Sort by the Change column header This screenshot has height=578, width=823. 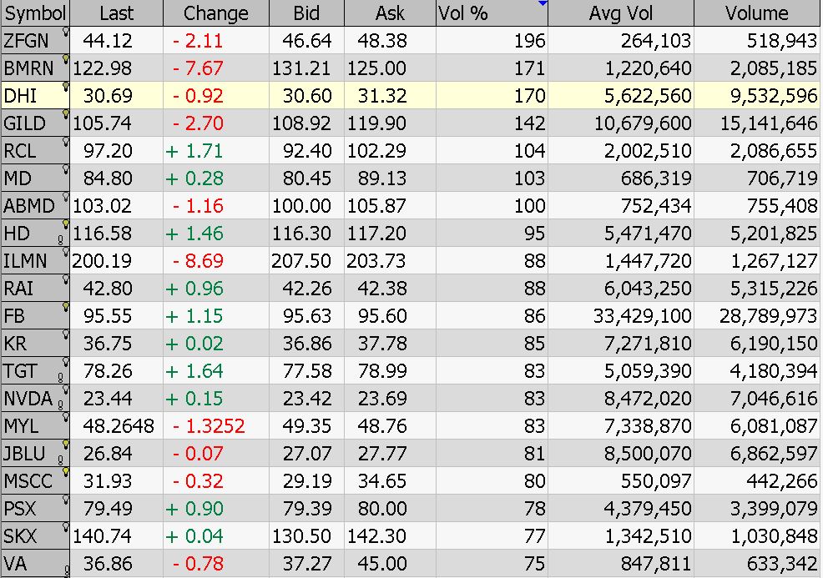point(215,13)
